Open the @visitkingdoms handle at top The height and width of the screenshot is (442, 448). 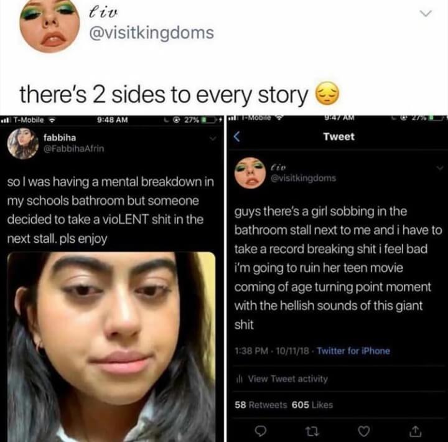(152, 33)
